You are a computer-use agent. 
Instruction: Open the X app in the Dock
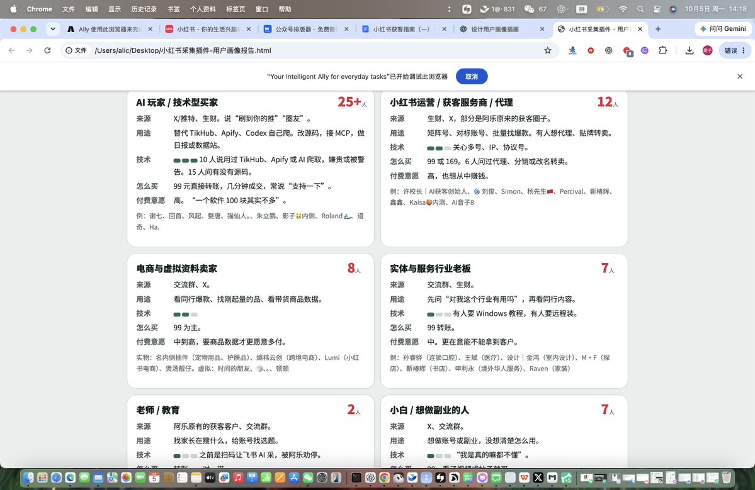point(538,477)
